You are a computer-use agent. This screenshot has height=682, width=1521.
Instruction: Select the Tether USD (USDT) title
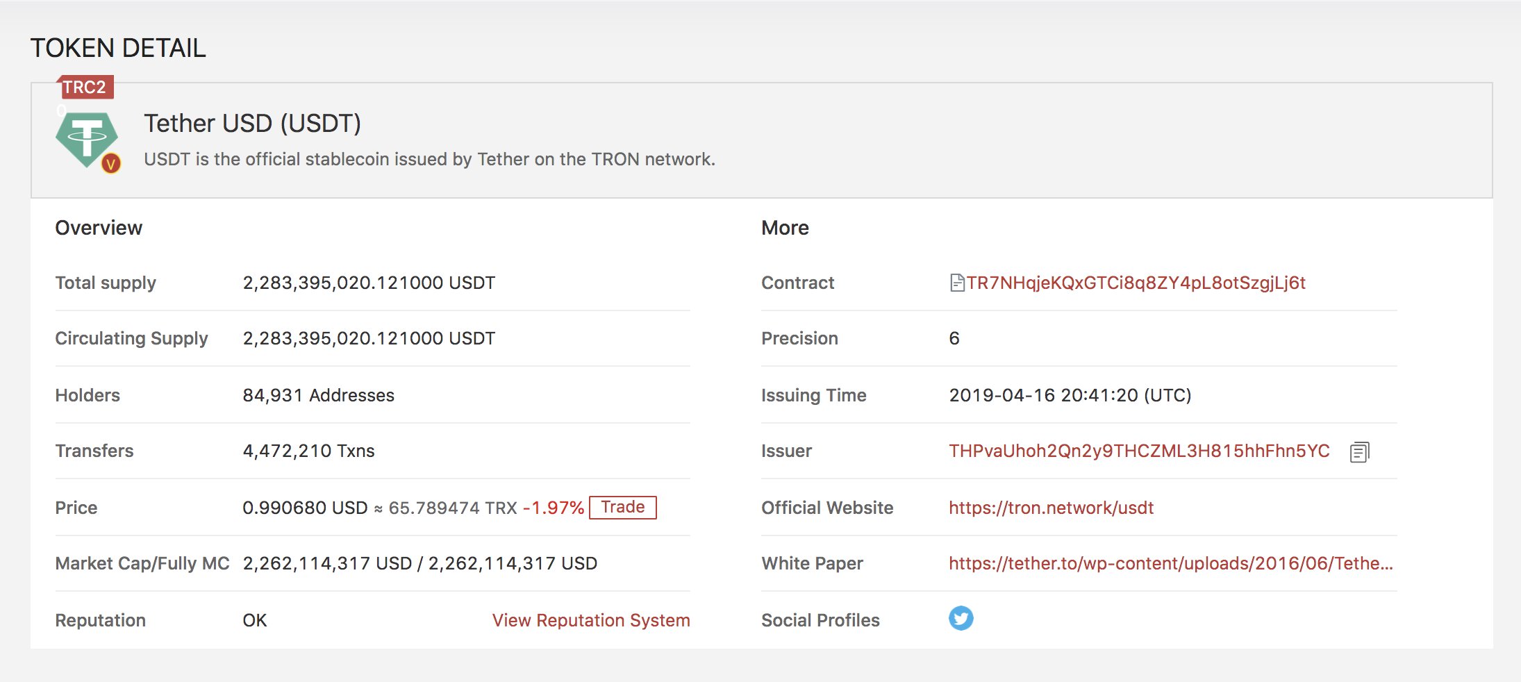[253, 124]
